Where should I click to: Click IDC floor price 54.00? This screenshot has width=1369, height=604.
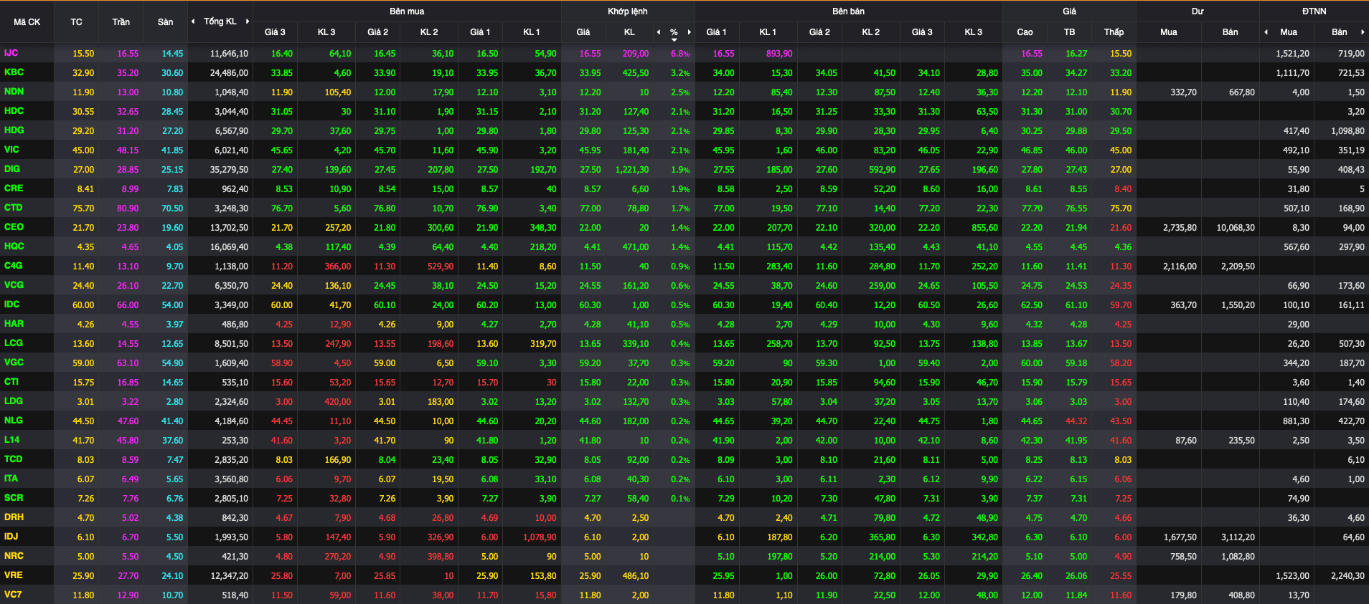point(172,305)
